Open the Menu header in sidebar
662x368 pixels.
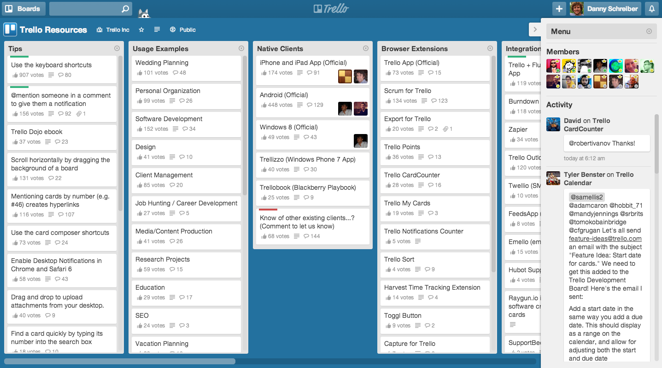(x=602, y=31)
